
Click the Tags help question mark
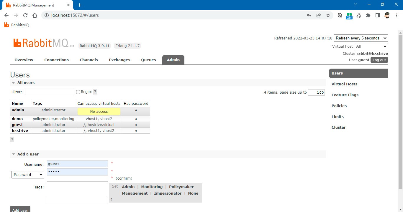[111, 200]
